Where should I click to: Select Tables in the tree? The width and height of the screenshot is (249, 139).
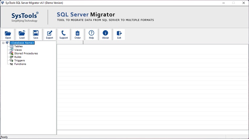click(x=18, y=46)
